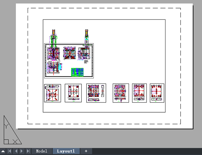
Task: Add a new layout with plus button
Action: pos(86,151)
